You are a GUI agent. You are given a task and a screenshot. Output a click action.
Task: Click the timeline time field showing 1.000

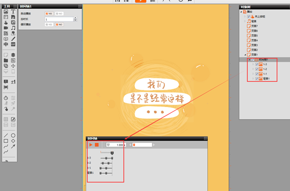click(x=116, y=145)
